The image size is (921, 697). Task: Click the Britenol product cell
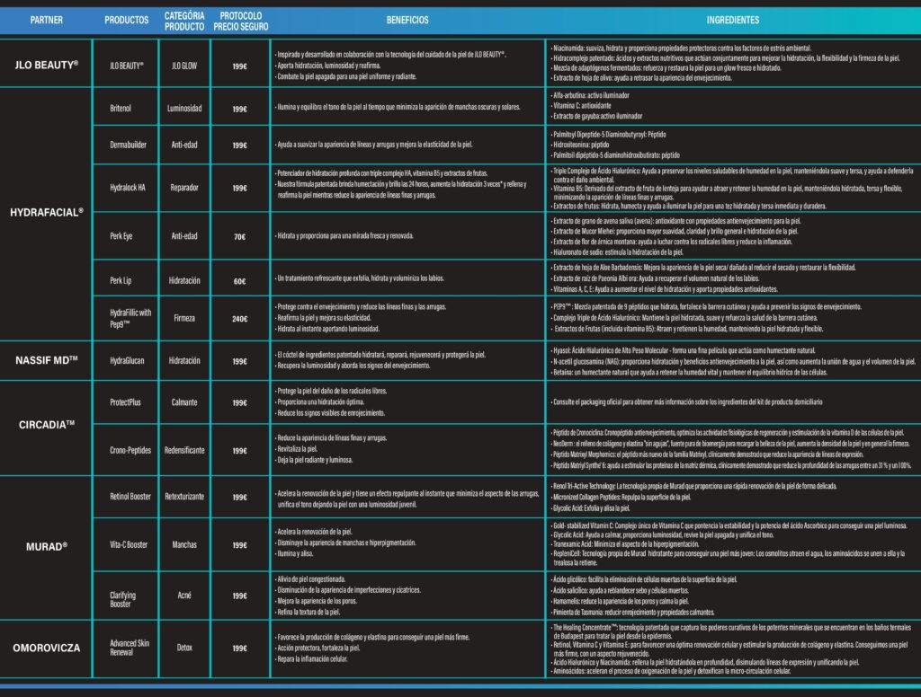tap(126, 108)
